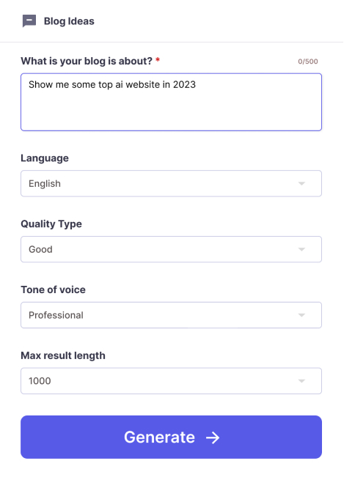The image size is (344, 480).
Task: Open the Language dropdown showing English
Action: [171, 183]
